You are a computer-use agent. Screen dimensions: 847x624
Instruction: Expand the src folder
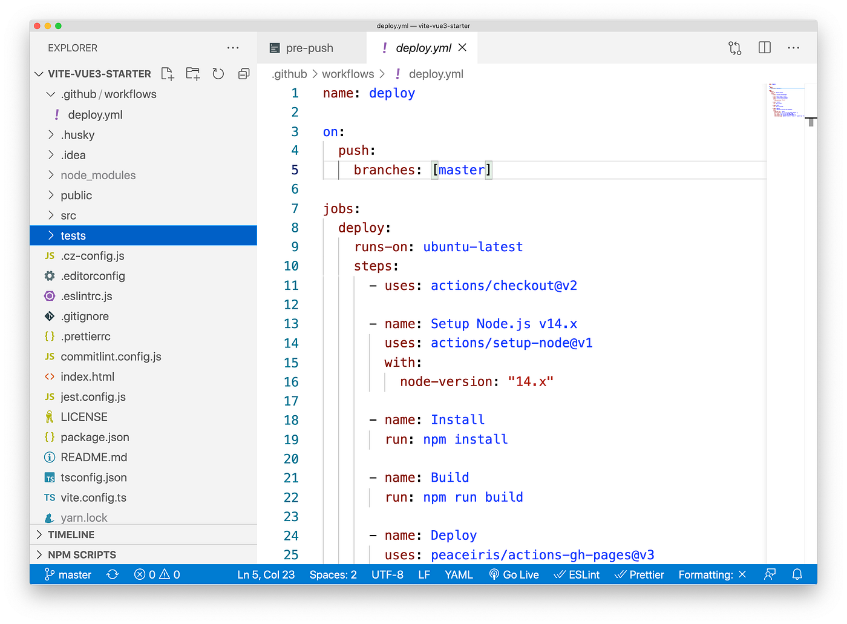click(68, 215)
